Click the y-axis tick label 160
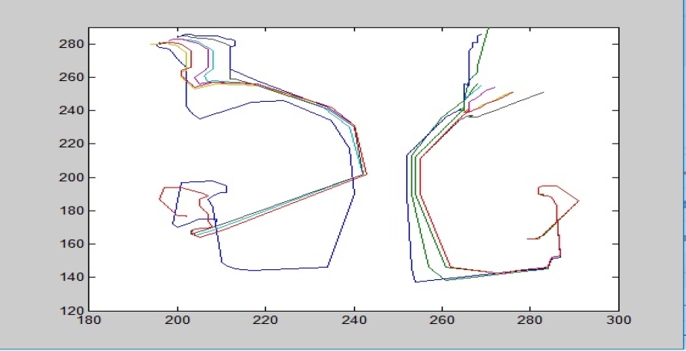This screenshot has height=351, width=686. click(x=72, y=244)
